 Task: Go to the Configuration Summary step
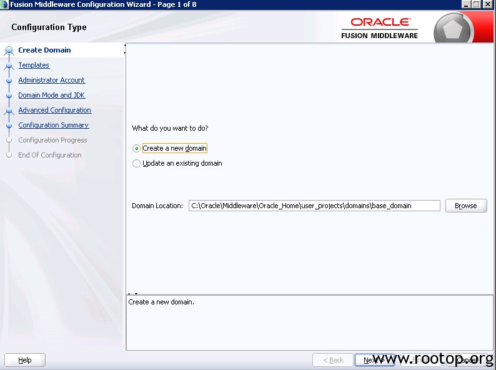tap(54, 125)
